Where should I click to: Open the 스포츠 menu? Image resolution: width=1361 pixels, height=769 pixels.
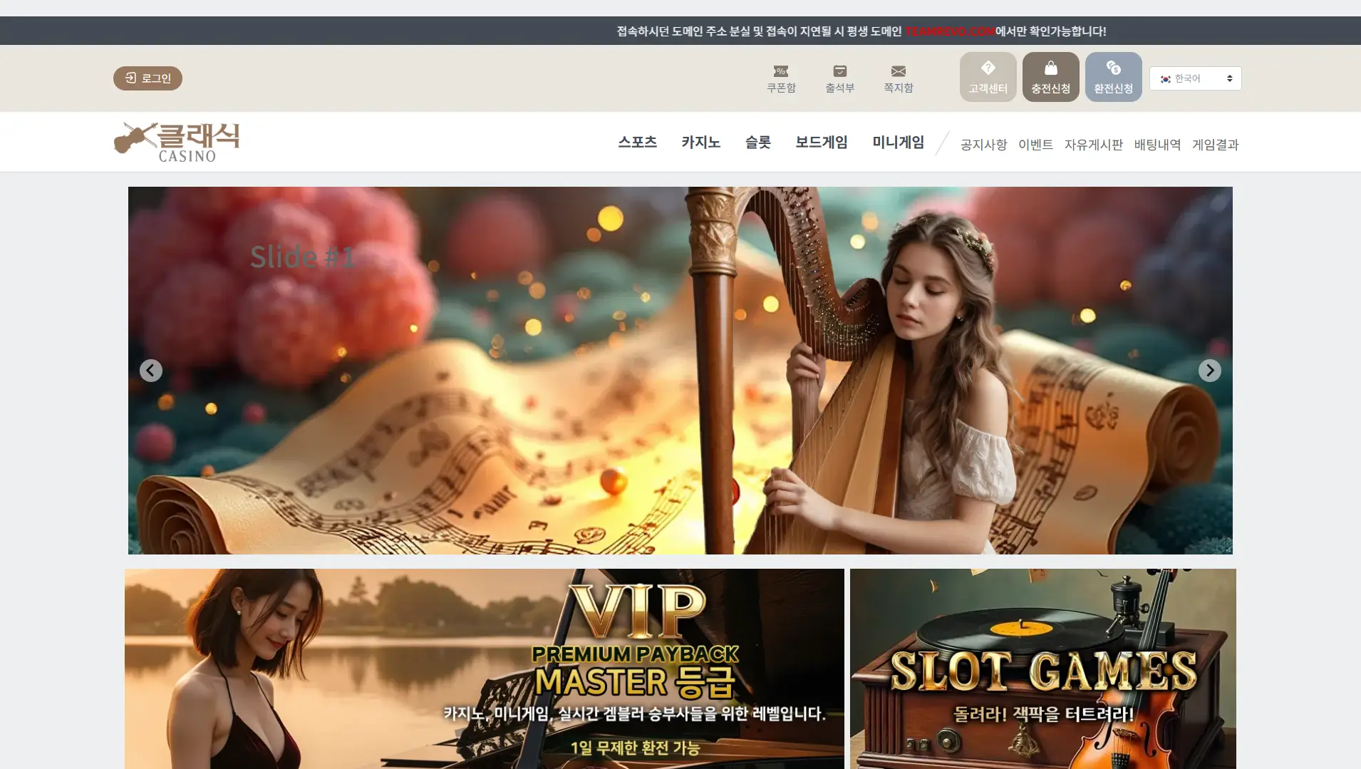tap(637, 143)
